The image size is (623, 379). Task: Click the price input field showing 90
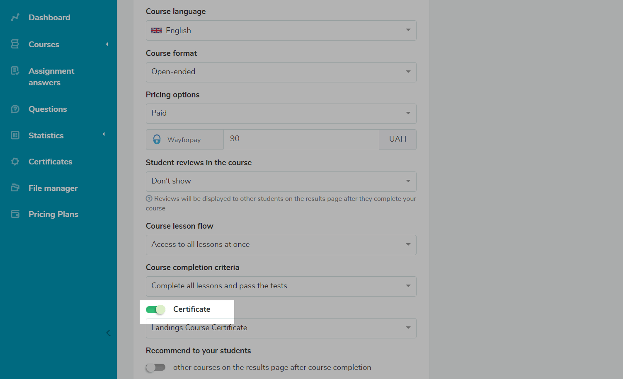click(301, 139)
